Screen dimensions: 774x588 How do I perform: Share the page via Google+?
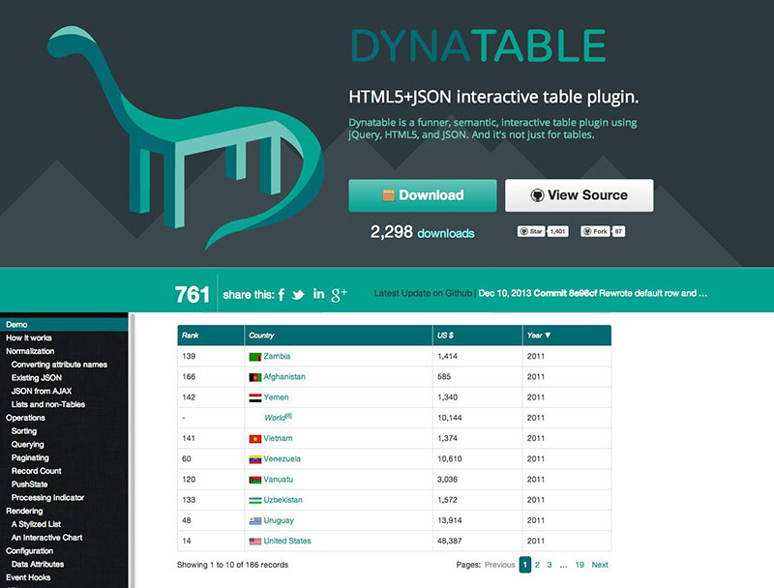pos(339,293)
